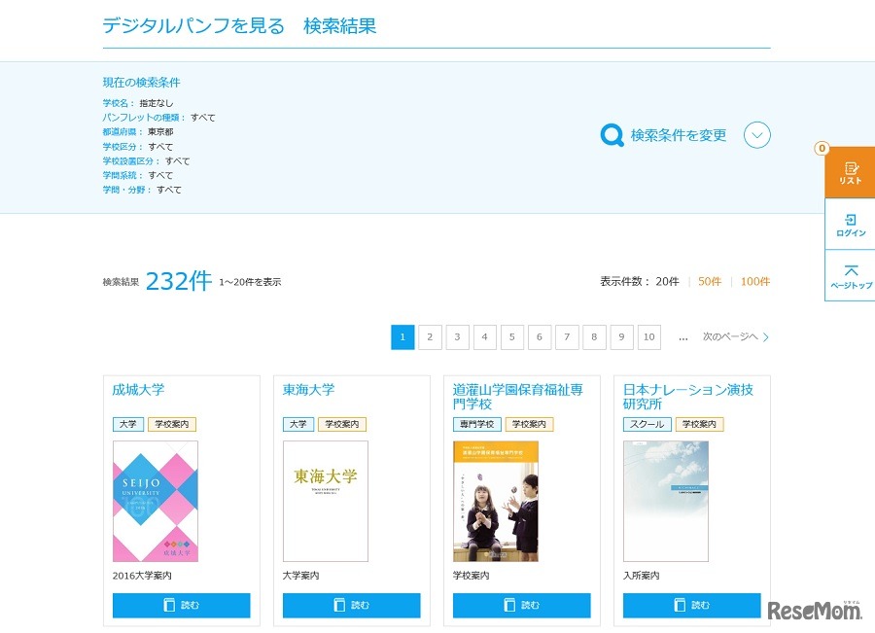Read 日本ナレーション演技研究所 pamphlet with 読む button
The height and width of the screenshot is (633, 875).
[692, 605]
